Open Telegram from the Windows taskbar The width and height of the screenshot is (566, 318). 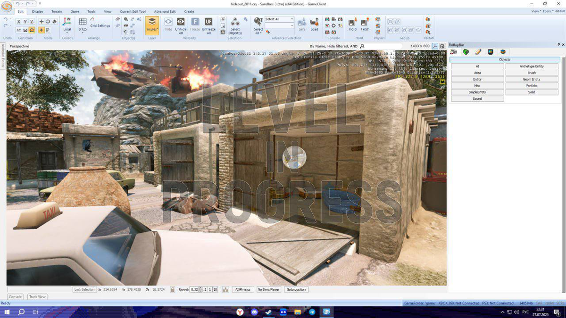coord(312,312)
